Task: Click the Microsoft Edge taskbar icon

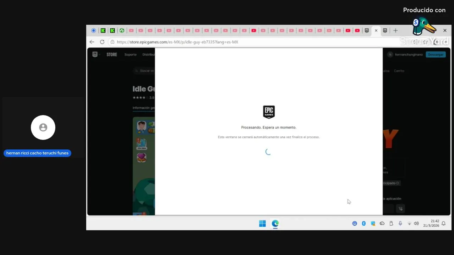Action: pyautogui.click(x=275, y=223)
